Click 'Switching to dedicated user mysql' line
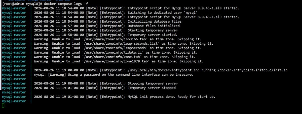 (163, 13)
